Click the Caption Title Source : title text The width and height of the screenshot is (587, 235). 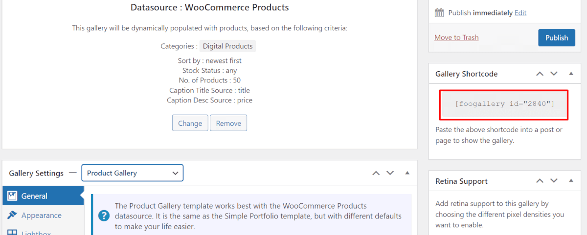[x=209, y=90]
